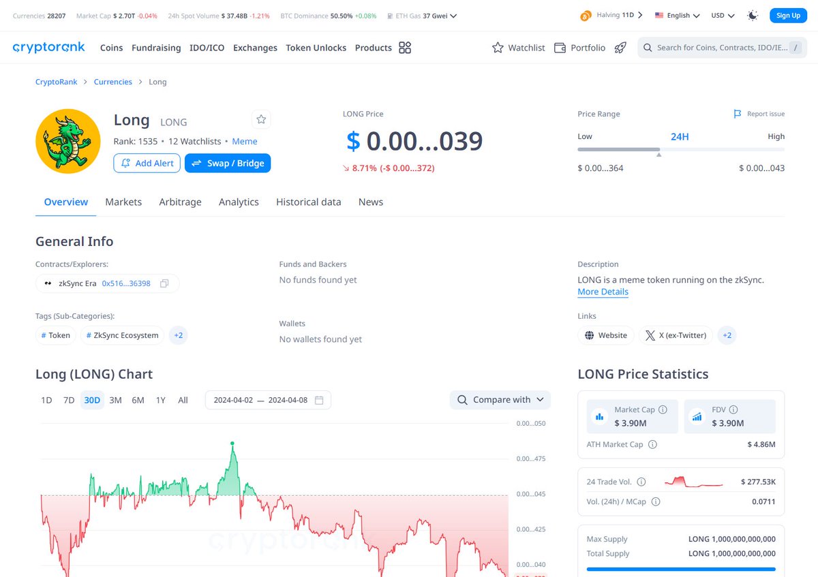Click the CryptoRank logo

coord(49,47)
